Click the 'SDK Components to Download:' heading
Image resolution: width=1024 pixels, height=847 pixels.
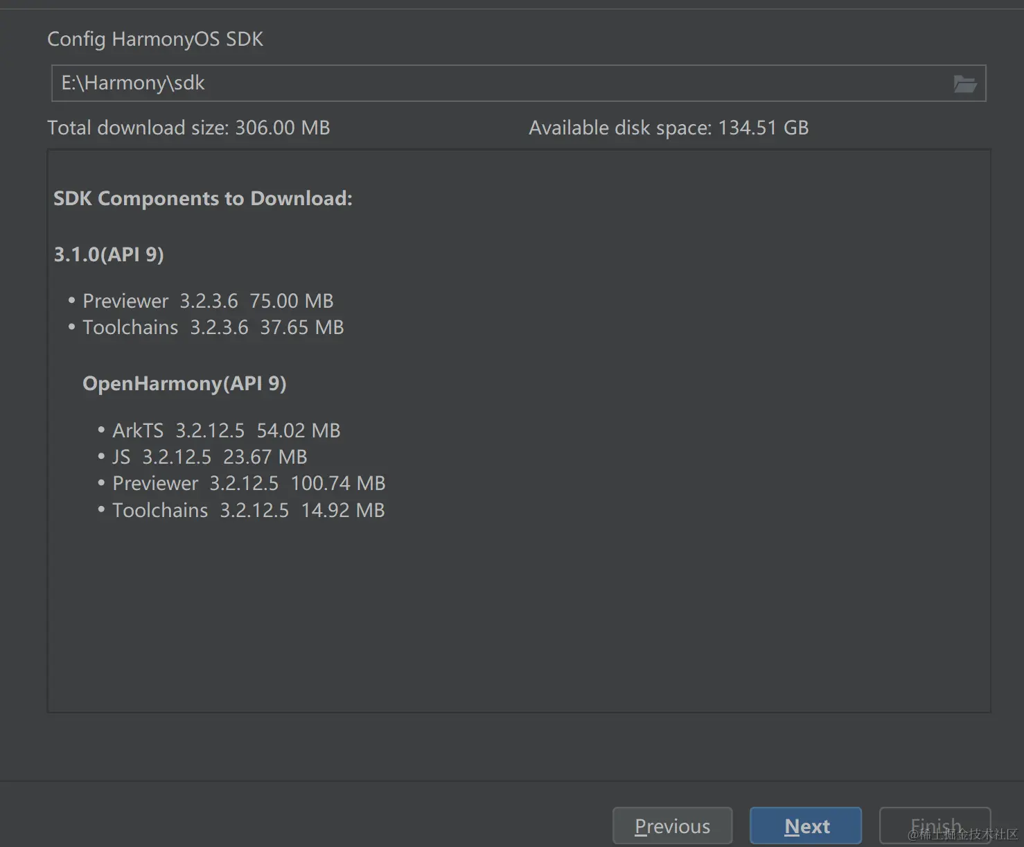[203, 198]
